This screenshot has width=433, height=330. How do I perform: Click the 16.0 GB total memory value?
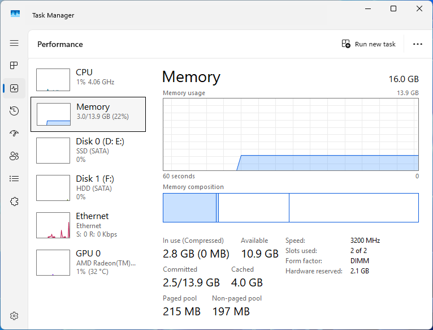(404, 79)
